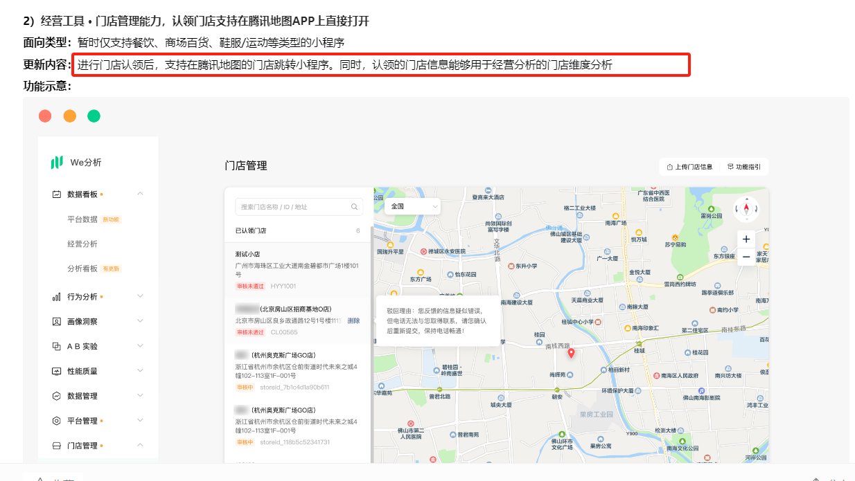Screen dimensions: 855x481
Task: Select the 杭州奥克斯广场GO店 with storeid_7b1c4d1a90b611
Action: pyautogui.click(x=299, y=370)
